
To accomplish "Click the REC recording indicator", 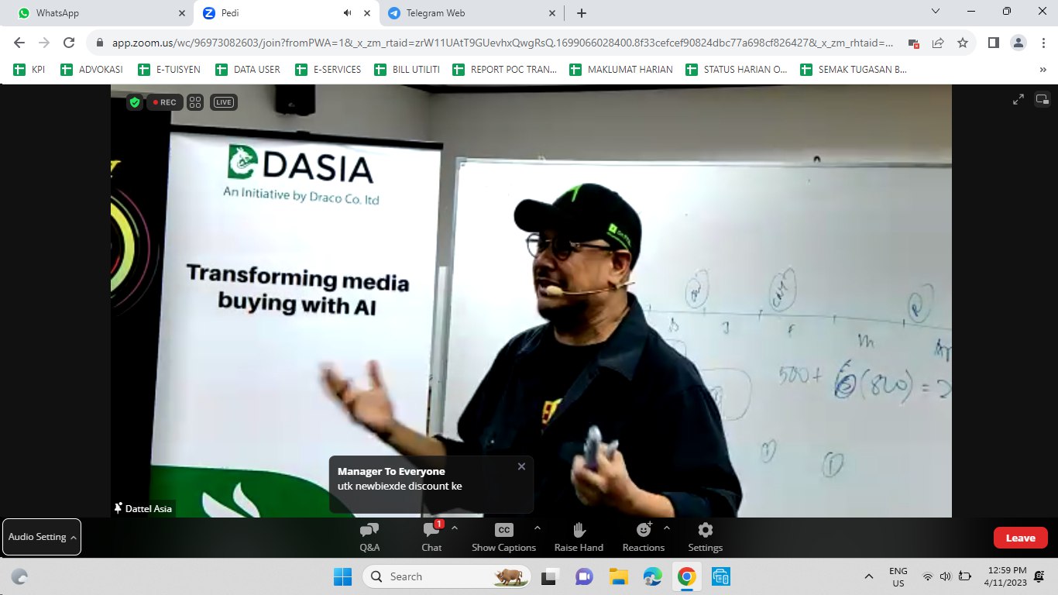I will (x=165, y=102).
